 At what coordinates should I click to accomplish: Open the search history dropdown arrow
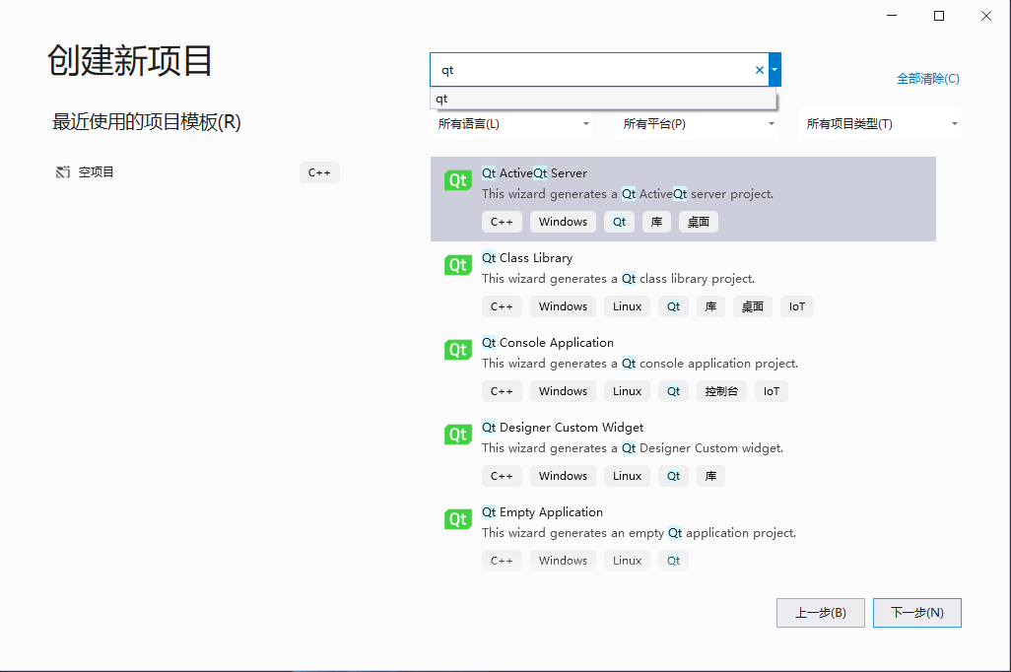coord(775,70)
